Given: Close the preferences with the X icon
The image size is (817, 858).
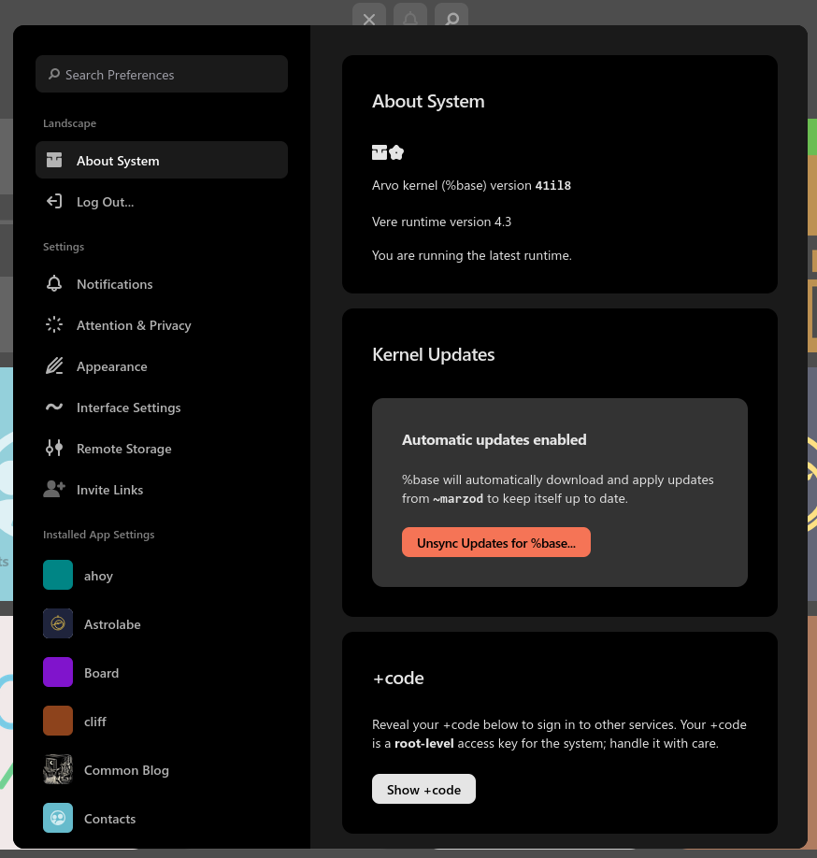Looking at the screenshot, I should click(x=369, y=19).
